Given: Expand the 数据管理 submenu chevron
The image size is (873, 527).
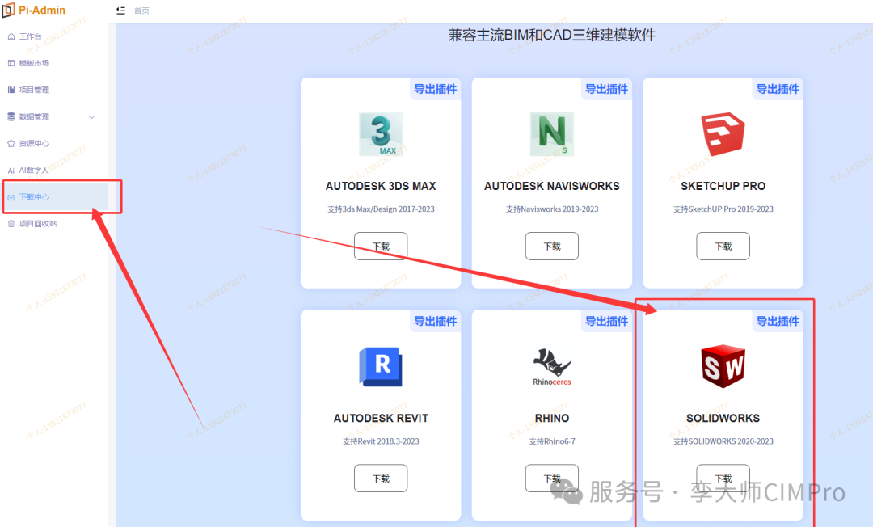Looking at the screenshot, I should pyautogui.click(x=92, y=117).
